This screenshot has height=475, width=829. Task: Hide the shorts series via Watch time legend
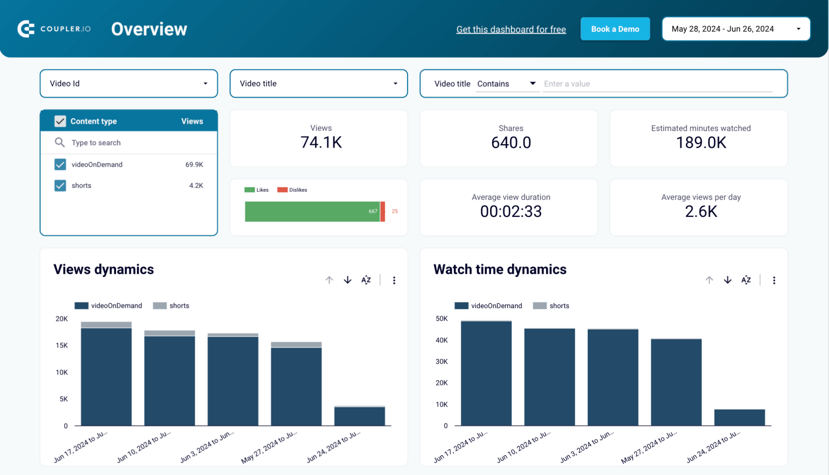[552, 306]
